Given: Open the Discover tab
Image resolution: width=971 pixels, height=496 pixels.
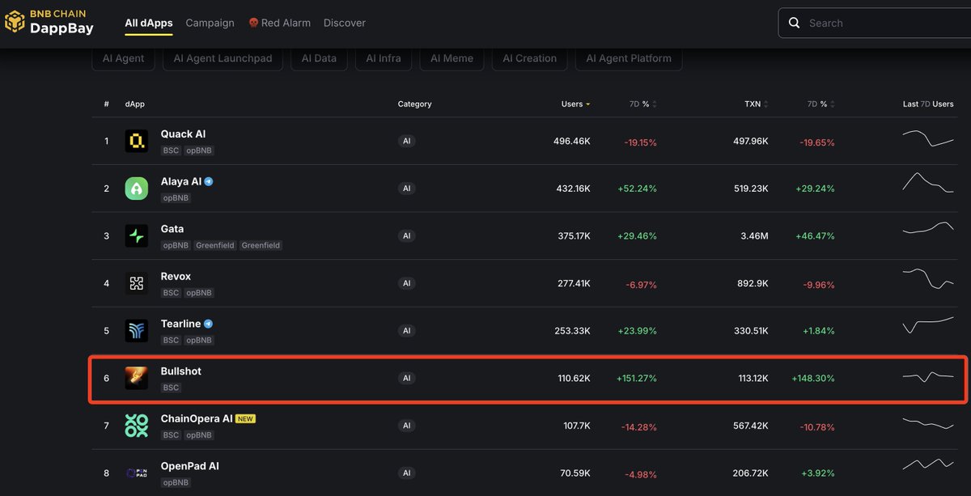Looking at the screenshot, I should pyautogui.click(x=345, y=23).
